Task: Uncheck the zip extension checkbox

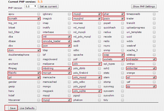Action: point(154,86)
